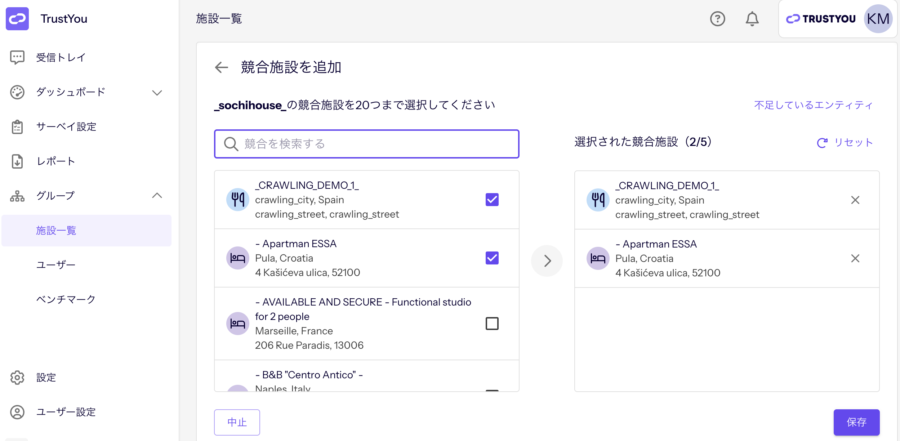This screenshot has height=441, width=900.
Task: Click Pula, Croatia in the selected list
Action: point(644,258)
